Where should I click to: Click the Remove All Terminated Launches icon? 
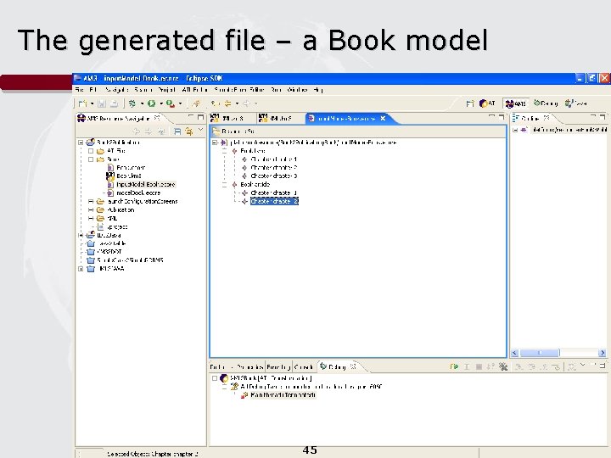pyautogui.click(x=503, y=366)
